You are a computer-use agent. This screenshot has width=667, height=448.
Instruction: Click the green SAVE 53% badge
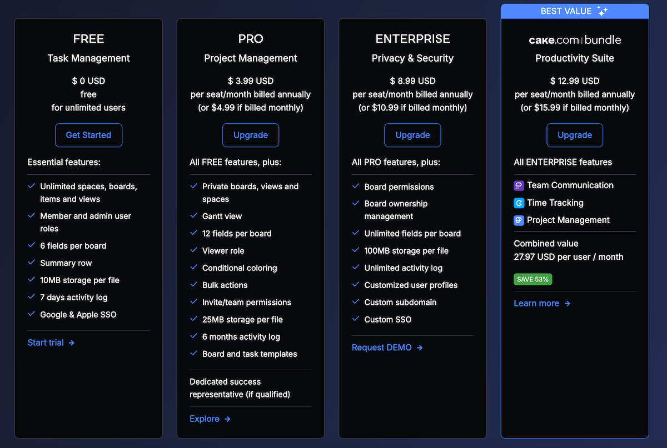[x=532, y=279]
